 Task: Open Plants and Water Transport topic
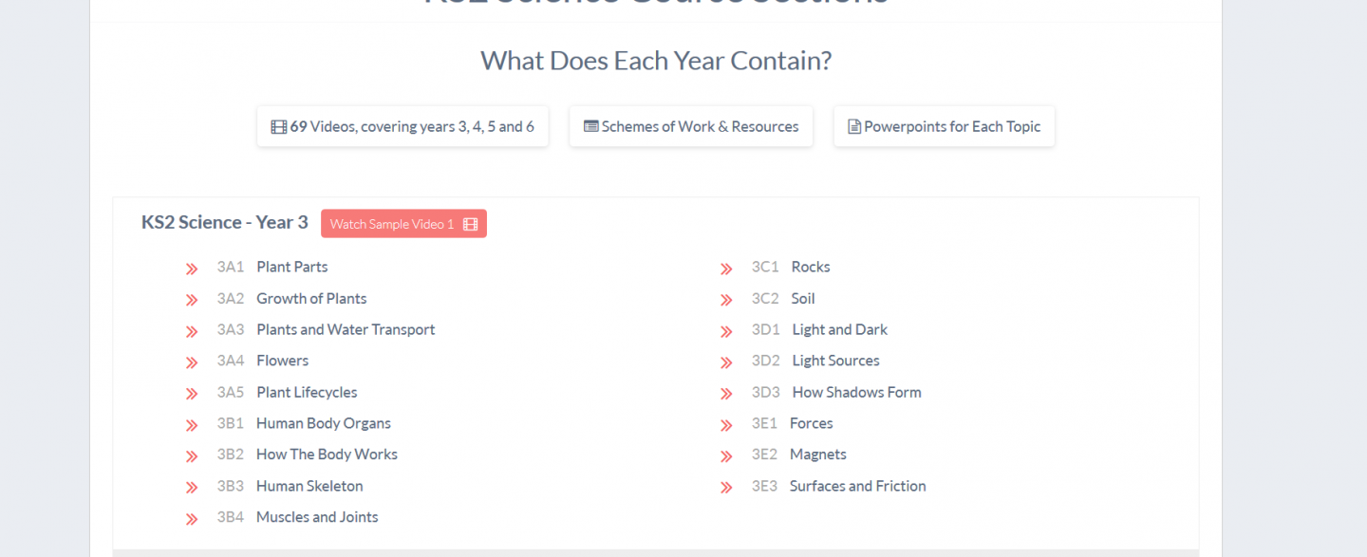tap(346, 329)
